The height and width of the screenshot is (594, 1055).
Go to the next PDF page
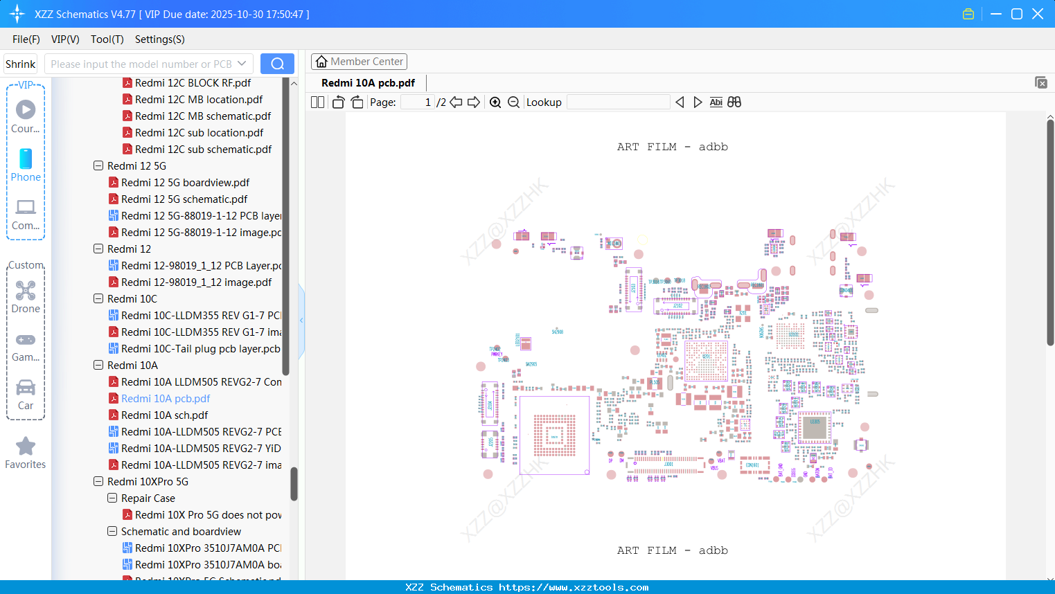[474, 102]
